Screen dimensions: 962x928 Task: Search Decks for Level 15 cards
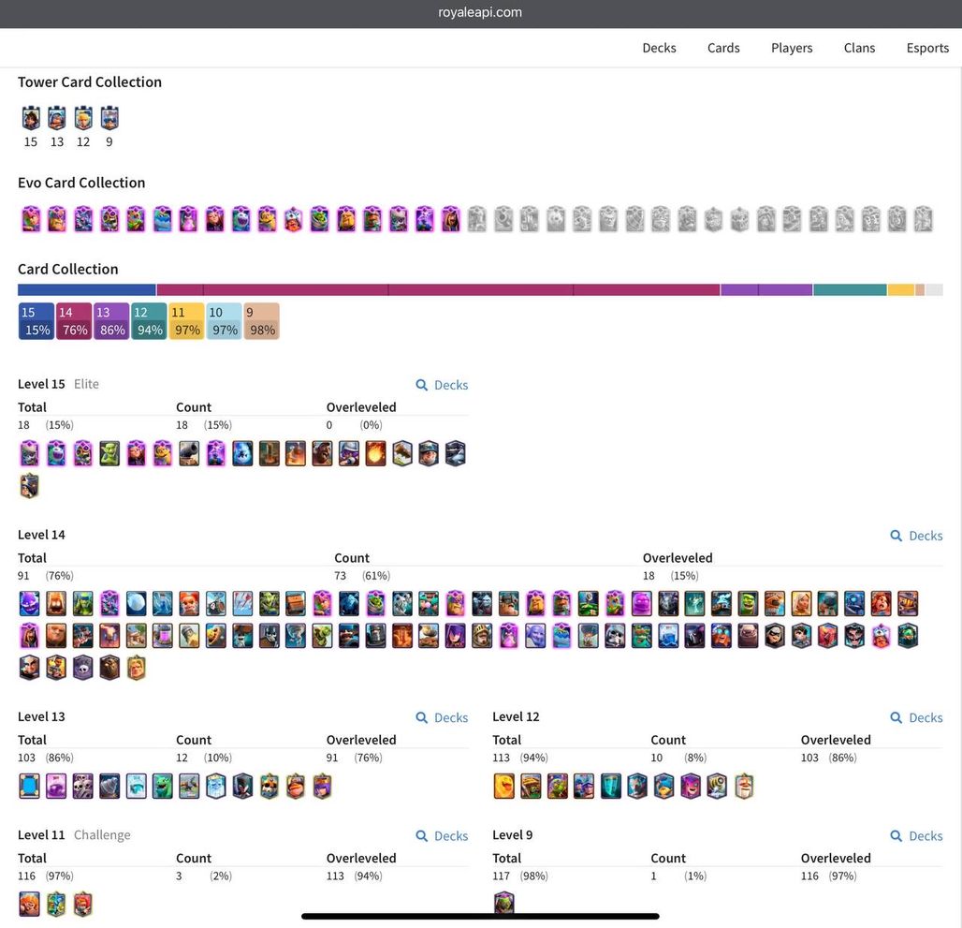442,385
